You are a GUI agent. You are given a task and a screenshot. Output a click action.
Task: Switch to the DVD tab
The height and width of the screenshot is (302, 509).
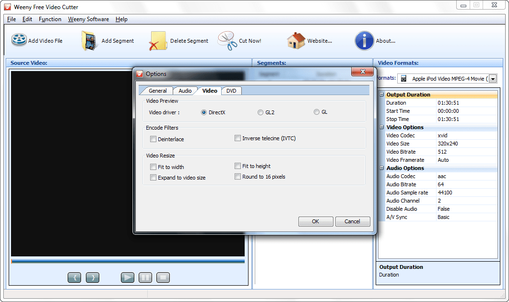pyautogui.click(x=231, y=90)
